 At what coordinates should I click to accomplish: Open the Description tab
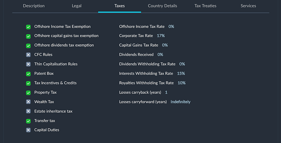point(34,6)
